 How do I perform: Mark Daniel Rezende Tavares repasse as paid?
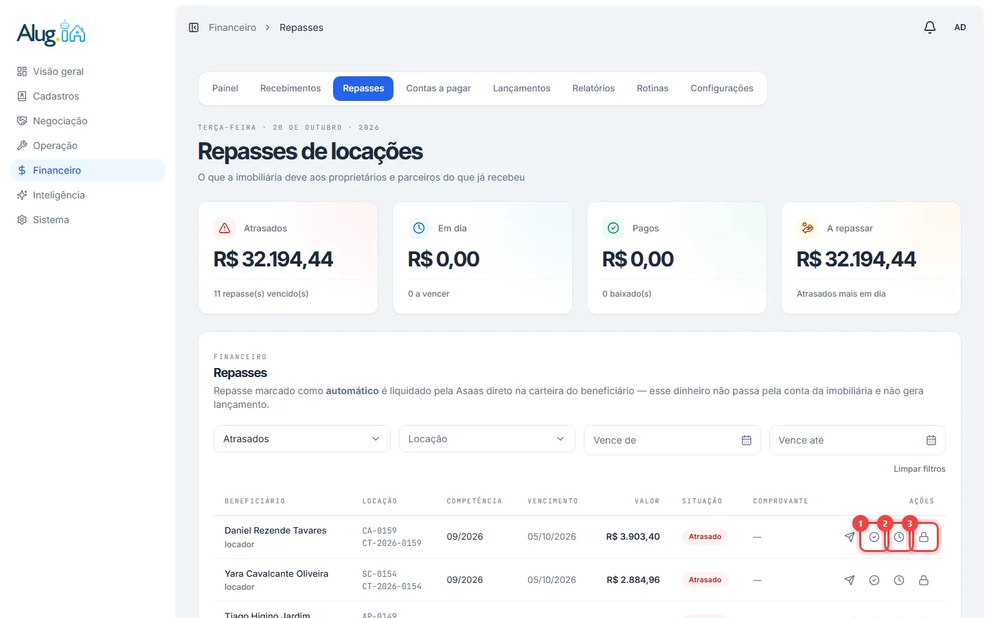click(x=874, y=537)
